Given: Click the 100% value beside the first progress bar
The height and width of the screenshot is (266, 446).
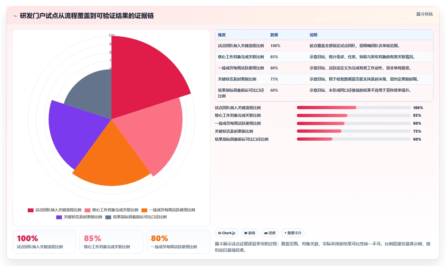Looking at the screenshot, I should pos(418,108).
